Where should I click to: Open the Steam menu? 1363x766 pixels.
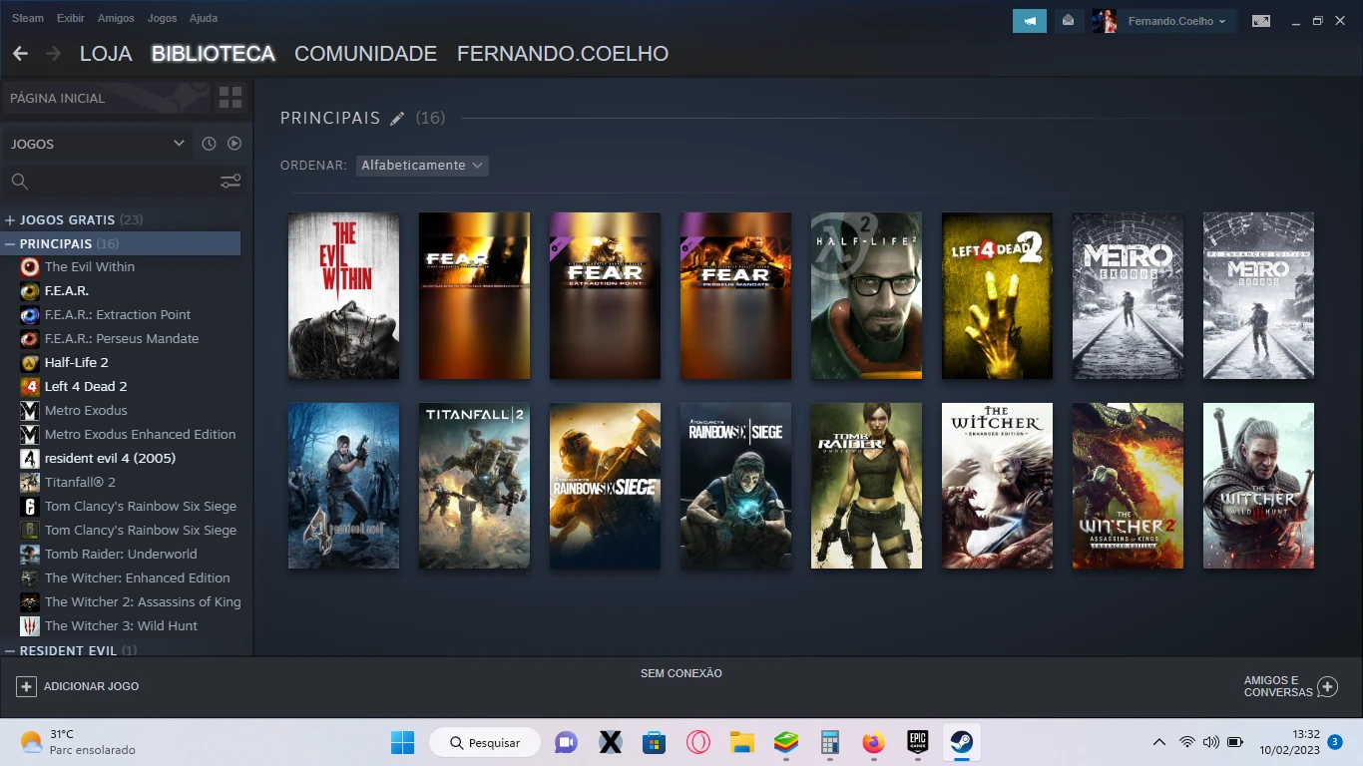click(28, 18)
